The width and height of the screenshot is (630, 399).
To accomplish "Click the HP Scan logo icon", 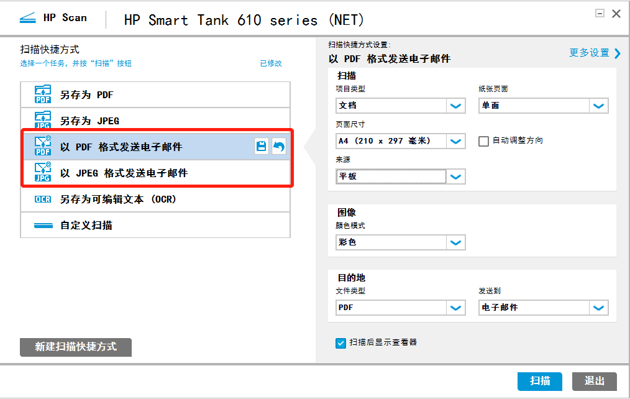I will point(28,18).
